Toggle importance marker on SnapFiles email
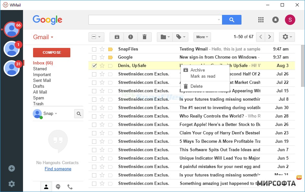This screenshot has width=305, height=192. click(111, 49)
